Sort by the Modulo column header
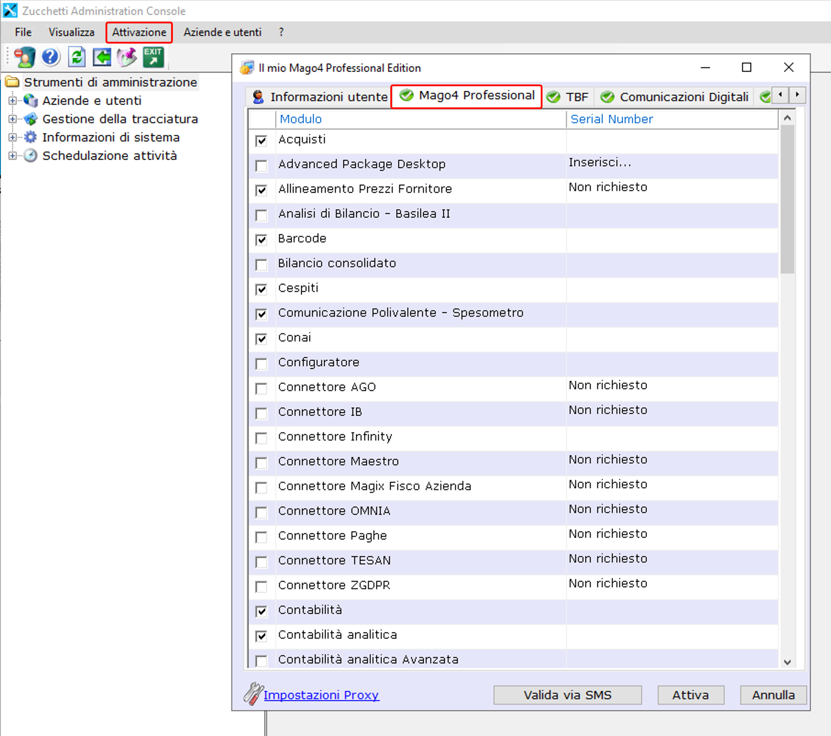Screen dimensions: 831x736 point(421,119)
